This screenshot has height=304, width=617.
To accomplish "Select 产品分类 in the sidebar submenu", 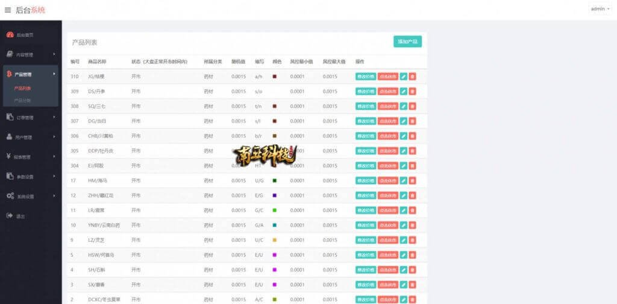I will [22, 100].
